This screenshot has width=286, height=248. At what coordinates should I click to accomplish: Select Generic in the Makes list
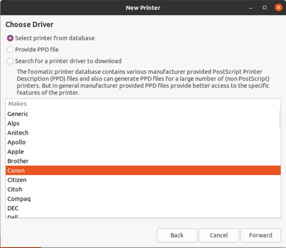142,114
